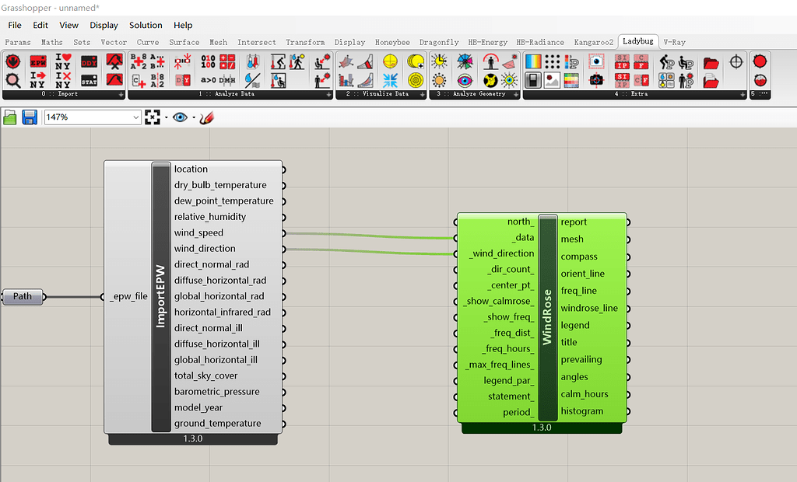Click the sun-shaped sunpath icon in Analyze Geometry
The height and width of the screenshot is (482, 797).
click(x=439, y=61)
